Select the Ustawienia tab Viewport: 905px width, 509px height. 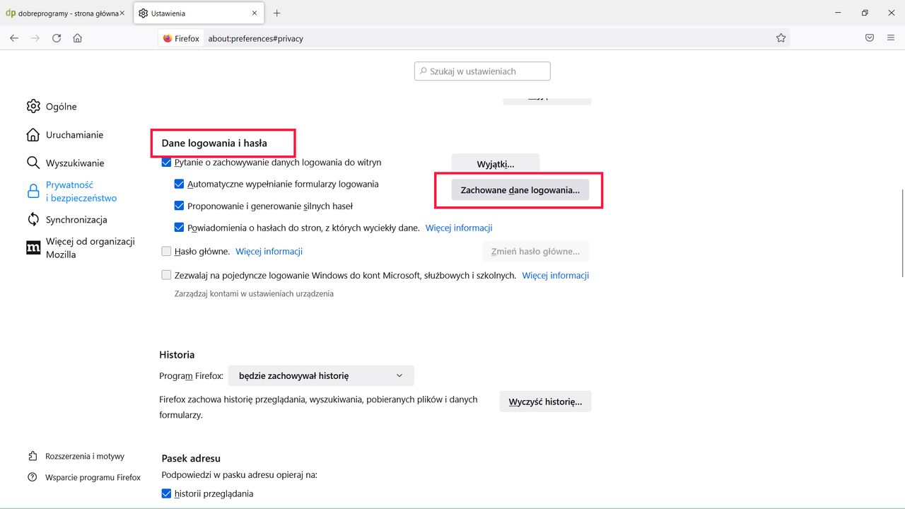click(x=189, y=12)
